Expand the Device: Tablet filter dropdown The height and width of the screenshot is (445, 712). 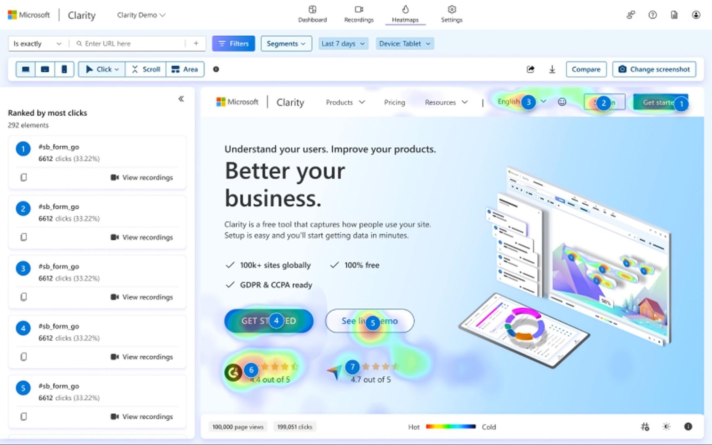click(405, 44)
